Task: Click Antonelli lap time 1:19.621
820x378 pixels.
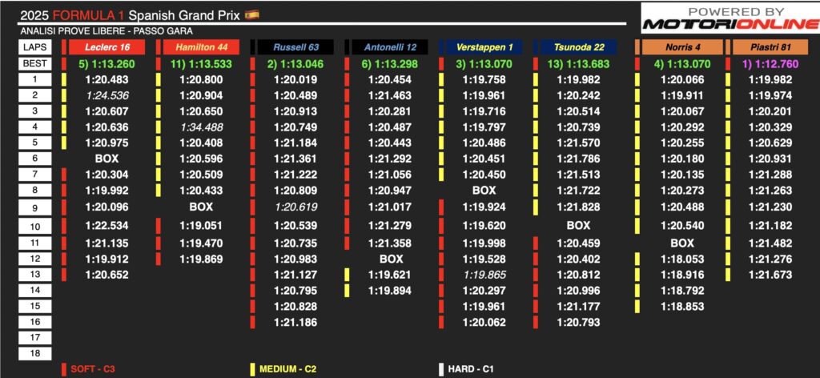Action: click(390, 275)
